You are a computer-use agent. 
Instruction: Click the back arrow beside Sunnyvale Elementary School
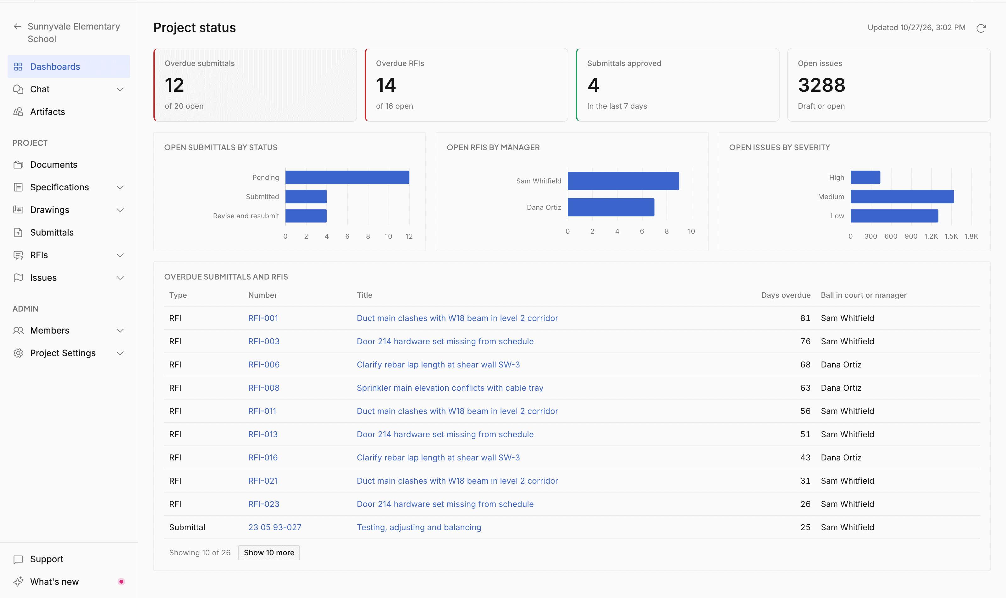(x=17, y=27)
